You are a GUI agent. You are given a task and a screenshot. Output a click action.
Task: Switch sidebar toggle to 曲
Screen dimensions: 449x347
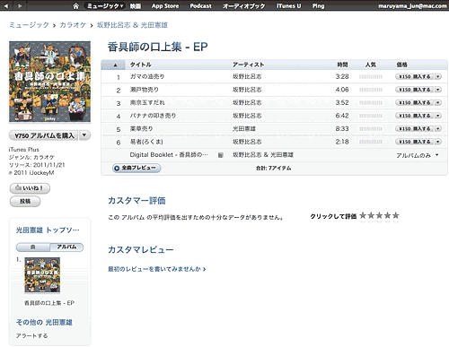coord(33,247)
